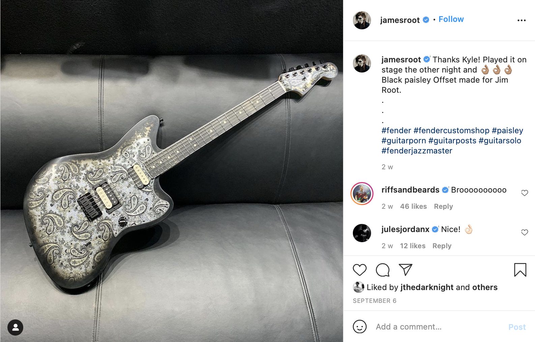Open emoji picker smiley icon
Screen dimensions: 535x342
[360, 326]
